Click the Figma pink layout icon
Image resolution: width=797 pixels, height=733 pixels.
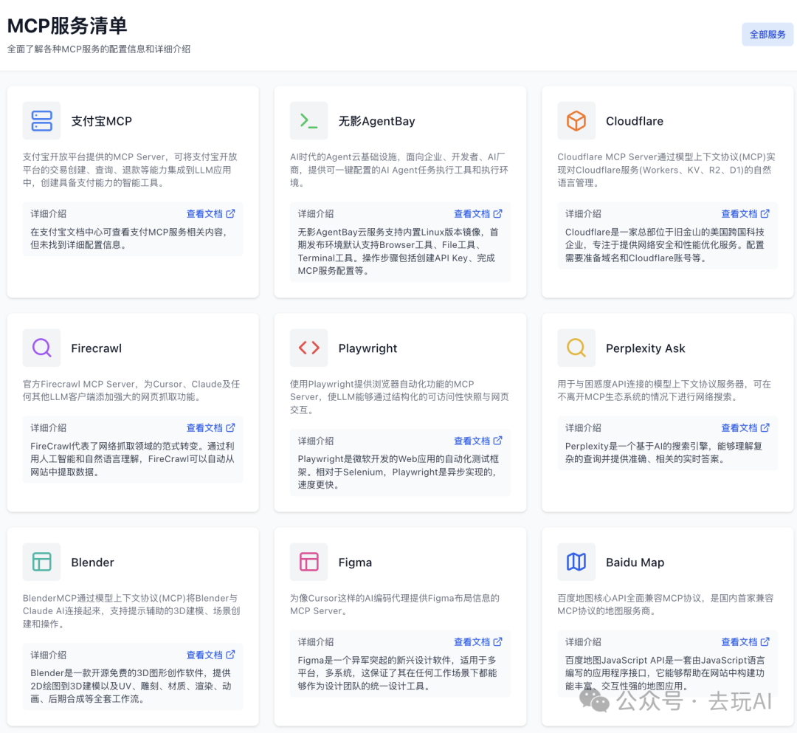click(309, 562)
